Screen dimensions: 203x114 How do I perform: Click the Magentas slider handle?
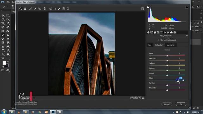(x=167, y=90)
